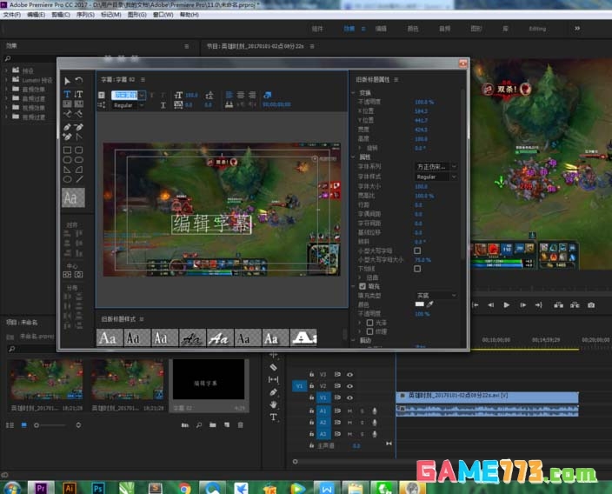The width and height of the screenshot is (612, 494).
Task: Switch to the Editing workspace tab
Action: [x=537, y=29]
